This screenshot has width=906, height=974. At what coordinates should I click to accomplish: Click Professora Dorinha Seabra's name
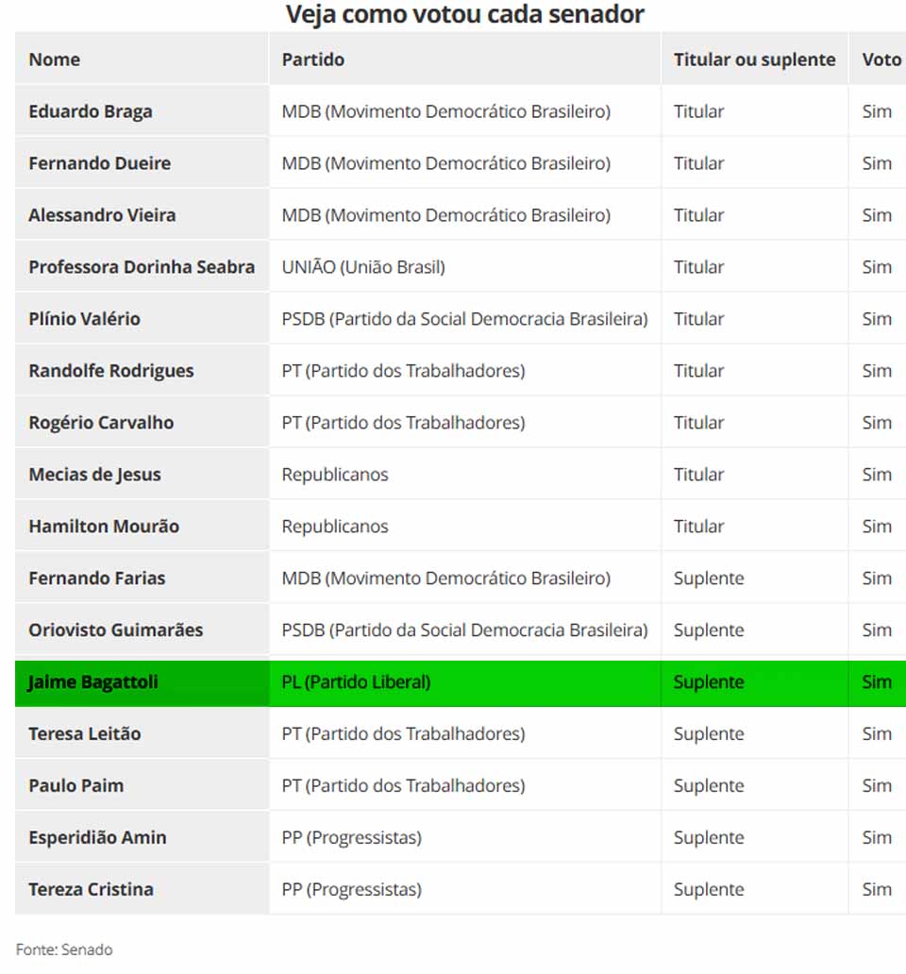tap(142, 267)
